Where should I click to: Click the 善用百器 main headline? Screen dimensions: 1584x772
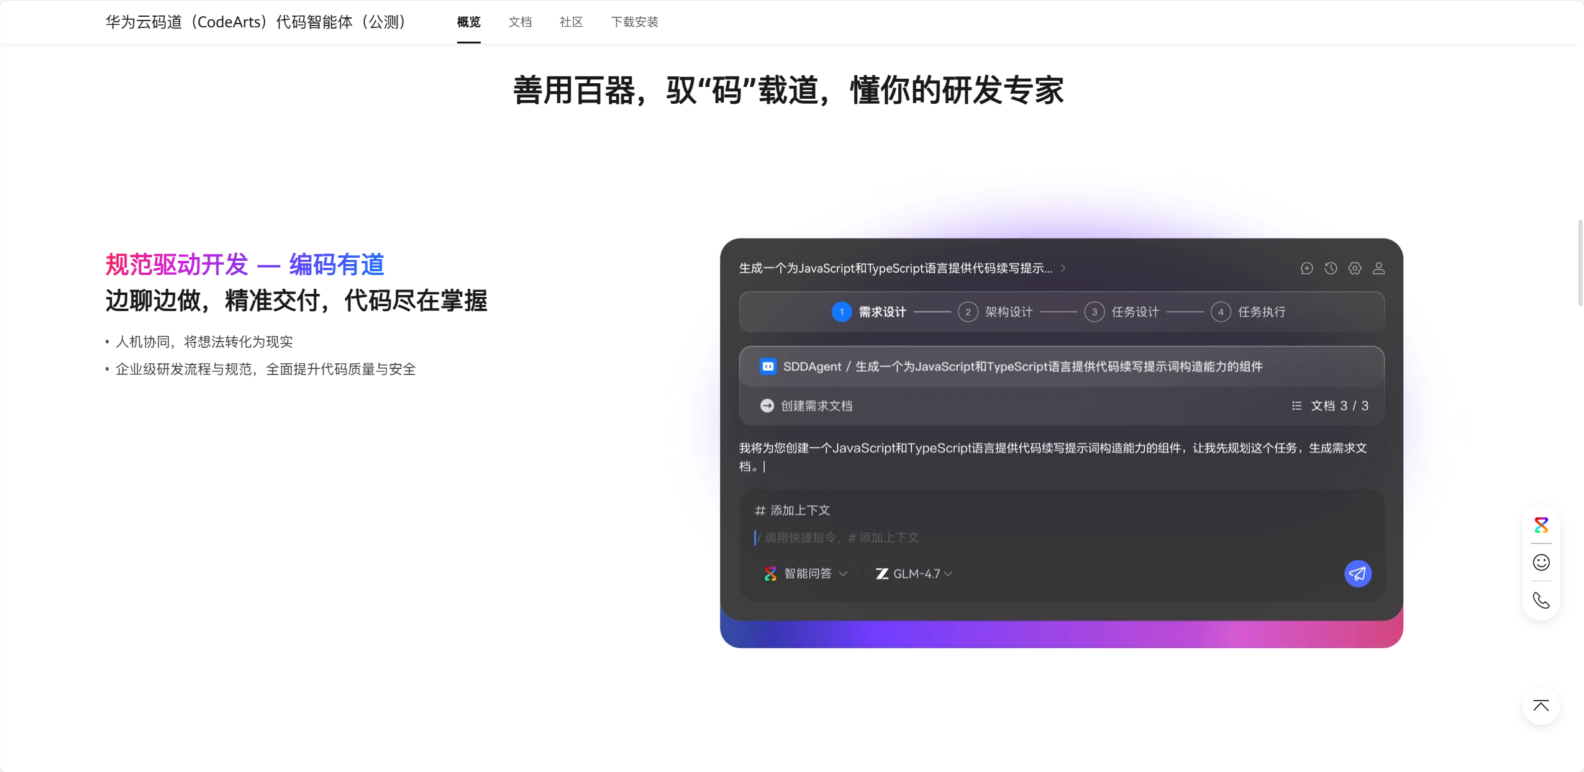click(788, 91)
